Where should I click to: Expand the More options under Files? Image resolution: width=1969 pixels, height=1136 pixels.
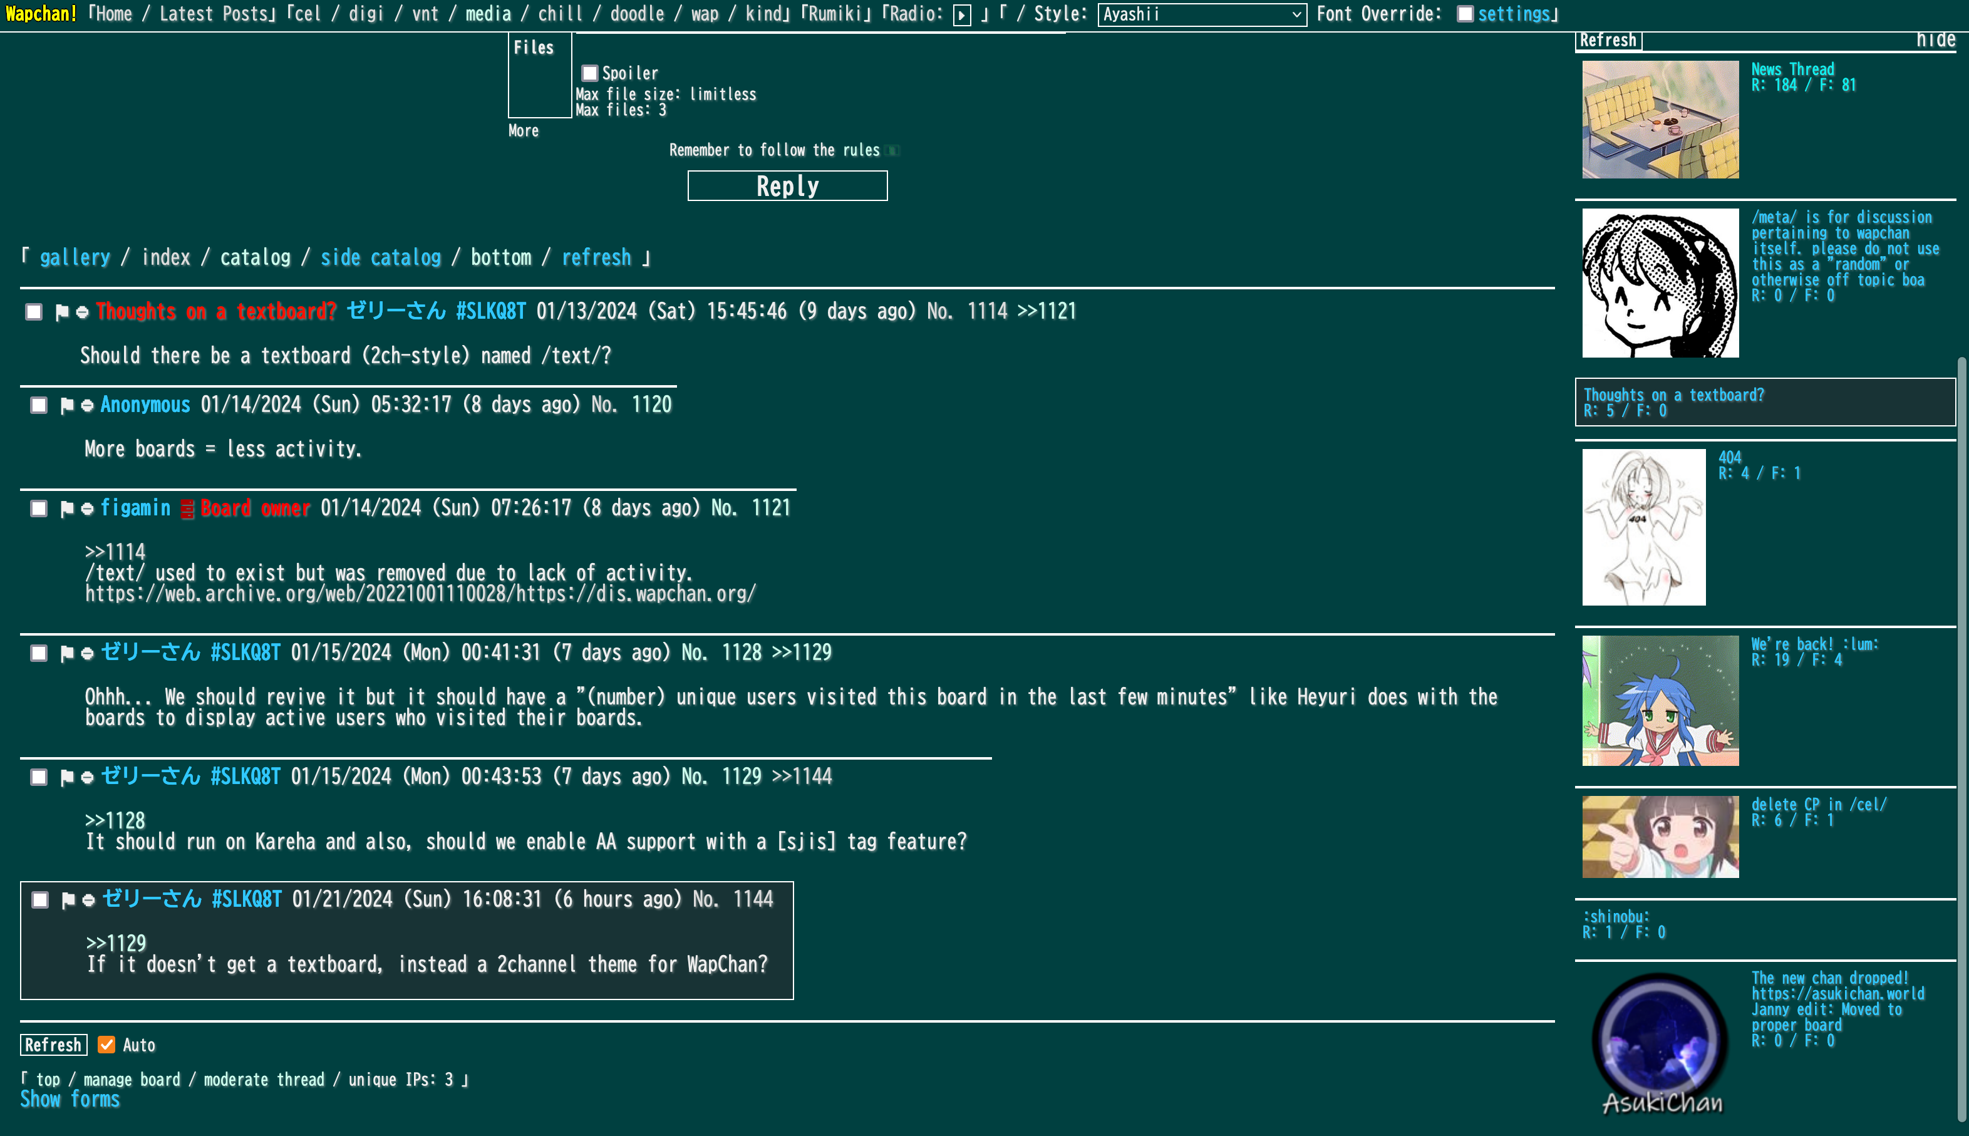point(524,131)
